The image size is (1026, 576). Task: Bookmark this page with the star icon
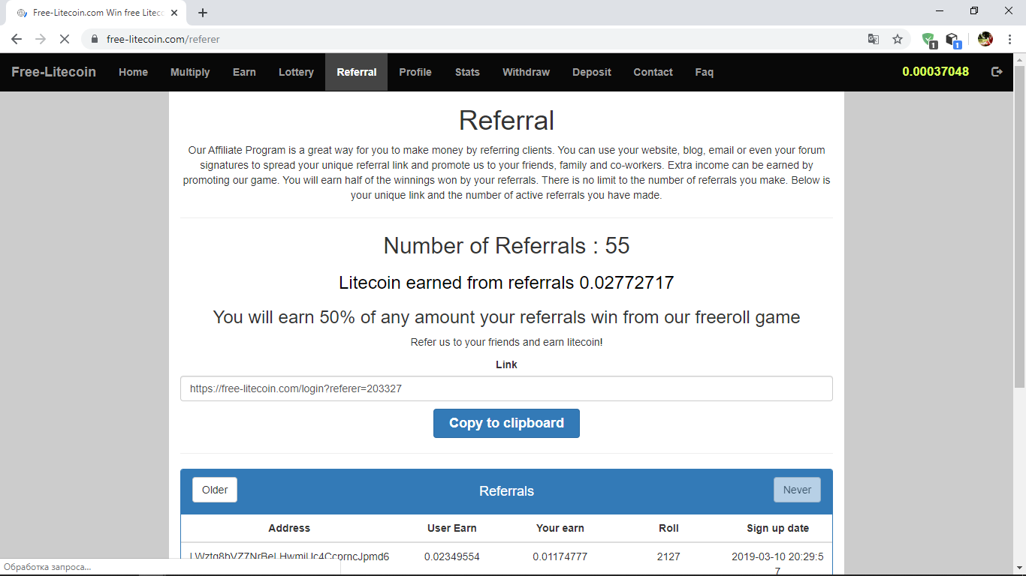pyautogui.click(x=898, y=39)
